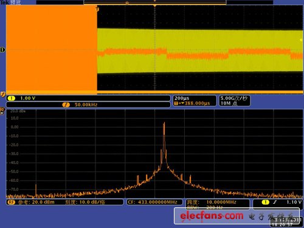Click the Tek logo in top corner

(x=5, y=2)
